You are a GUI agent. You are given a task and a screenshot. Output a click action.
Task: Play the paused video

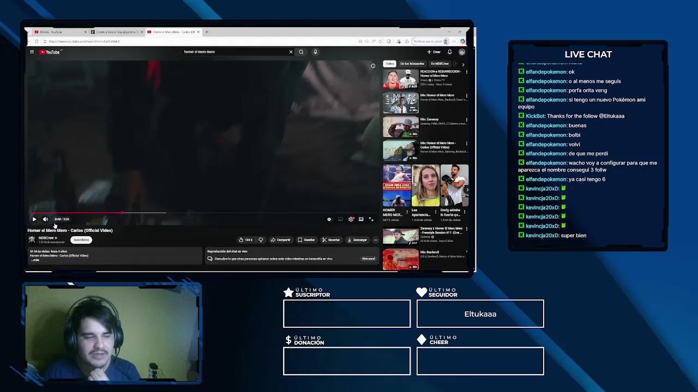(34, 219)
